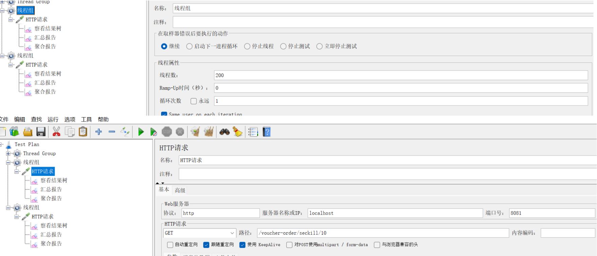Switch to the 基本 tab
This screenshot has height=256, width=597.
point(164,189)
